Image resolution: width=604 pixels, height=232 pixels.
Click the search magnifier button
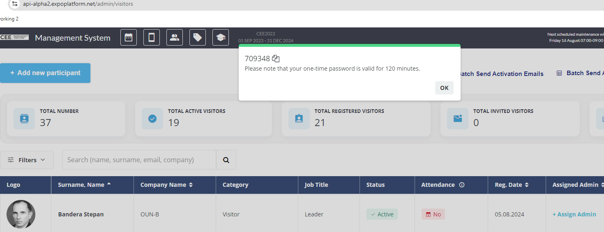[226, 160]
